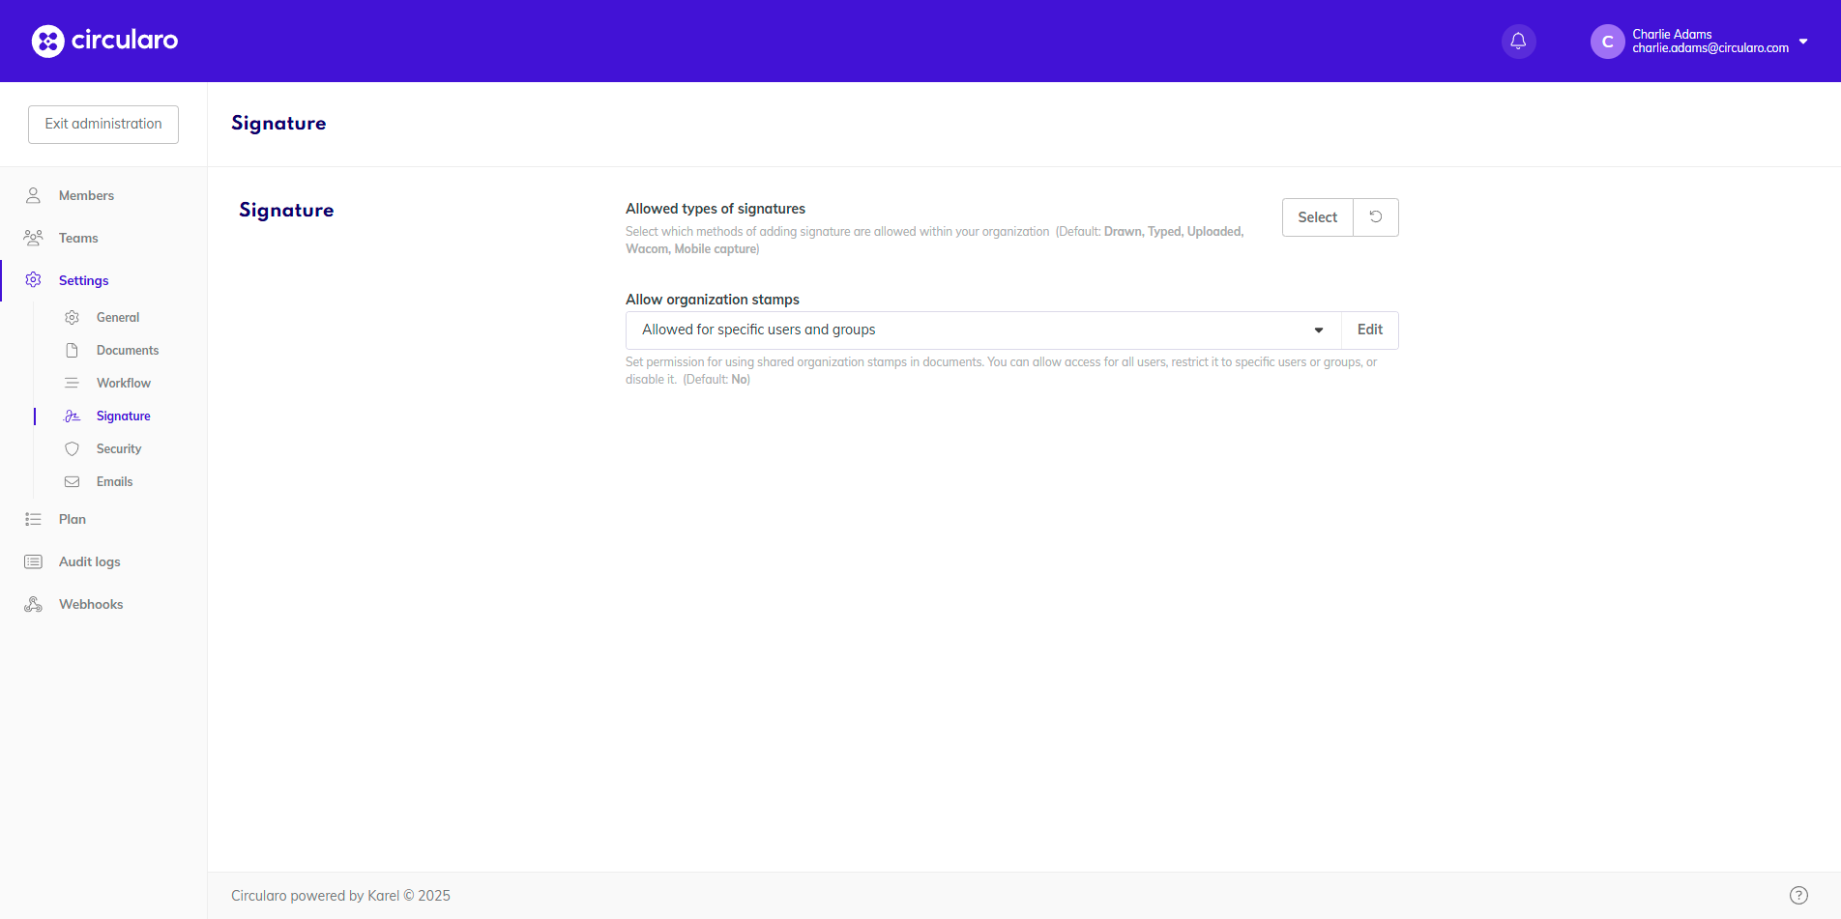Click Edit for organization stamps users
Screen dimensions: 1841x919
pyautogui.click(x=1370, y=330)
